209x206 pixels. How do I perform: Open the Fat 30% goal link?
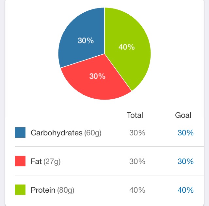(x=185, y=161)
